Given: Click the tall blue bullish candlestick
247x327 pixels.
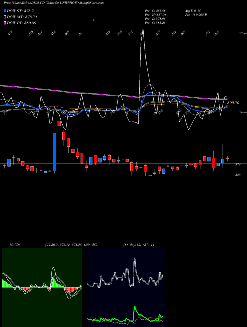Looking at the screenshot, I should tap(54, 152).
